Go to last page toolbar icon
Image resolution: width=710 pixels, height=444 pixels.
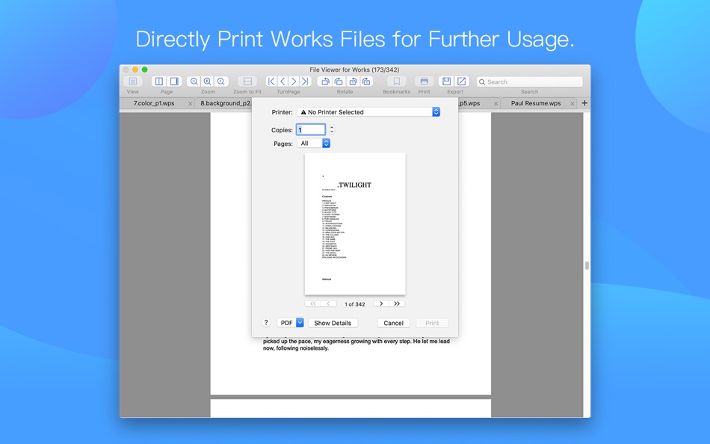[x=305, y=81]
